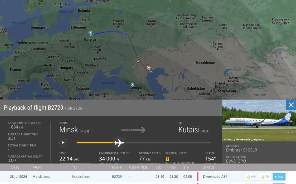Click the Ukraine label on map
This screenshot has height=184, width=296.
(x=100, y=59)
